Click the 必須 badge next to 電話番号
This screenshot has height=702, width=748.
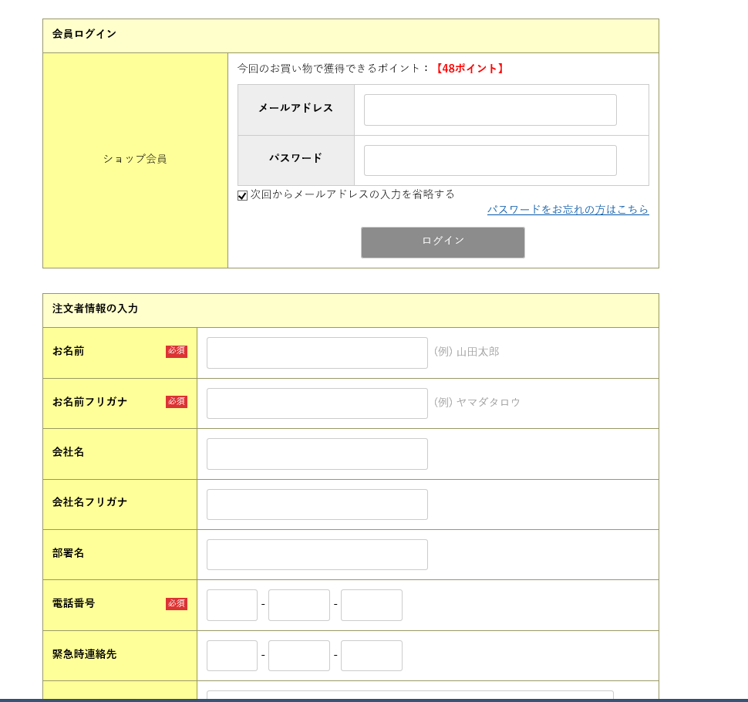(x=176, y=604)
